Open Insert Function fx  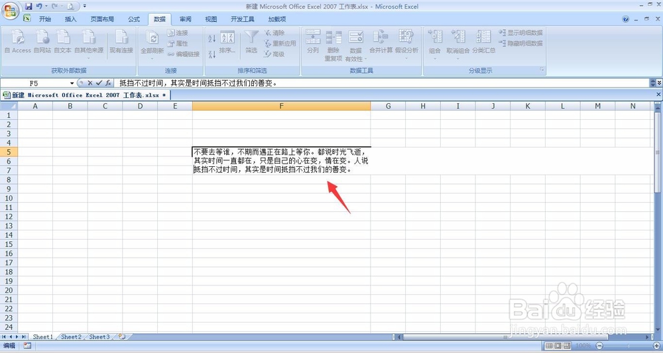coord(108,83)
